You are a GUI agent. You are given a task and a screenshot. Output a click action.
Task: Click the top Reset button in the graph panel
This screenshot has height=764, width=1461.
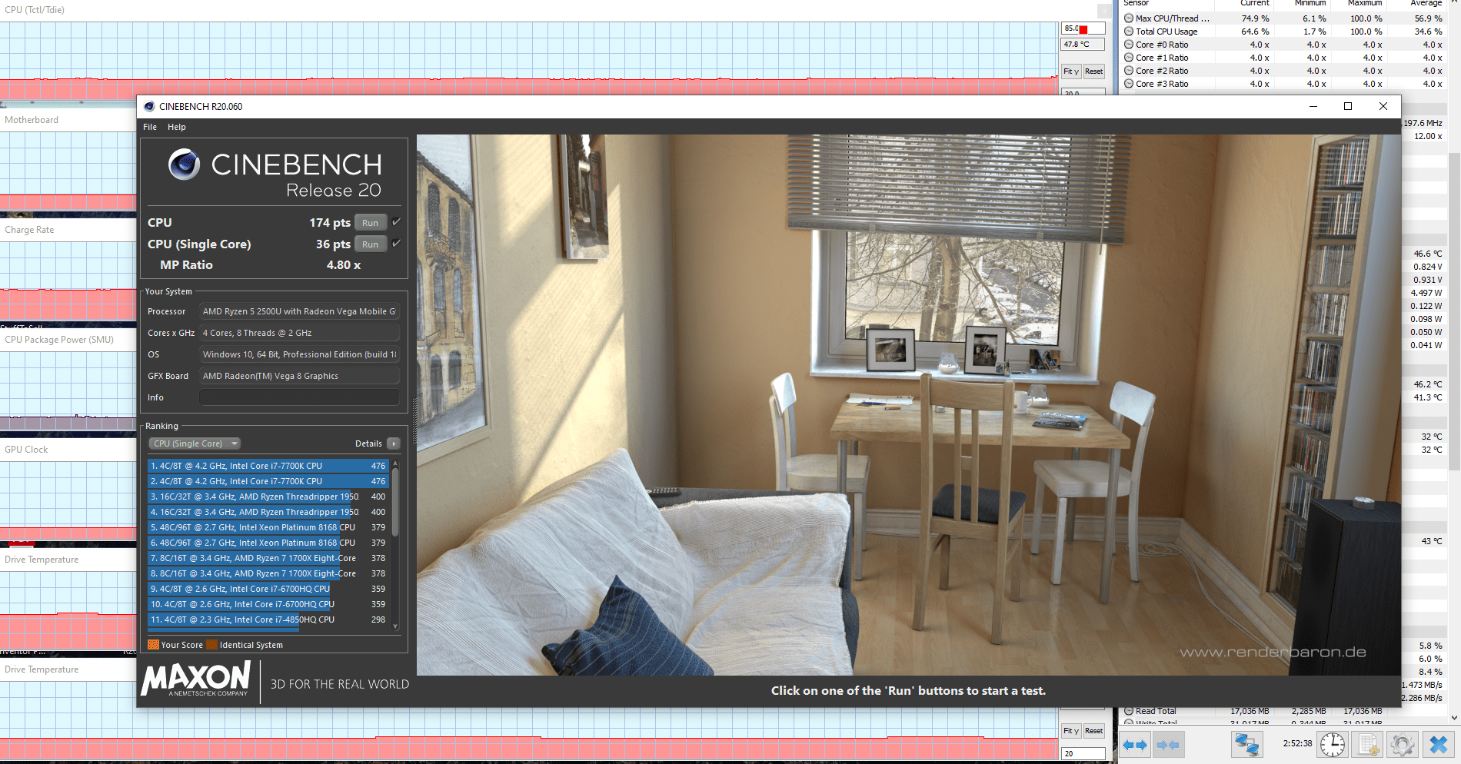[x=1094, y=71]
